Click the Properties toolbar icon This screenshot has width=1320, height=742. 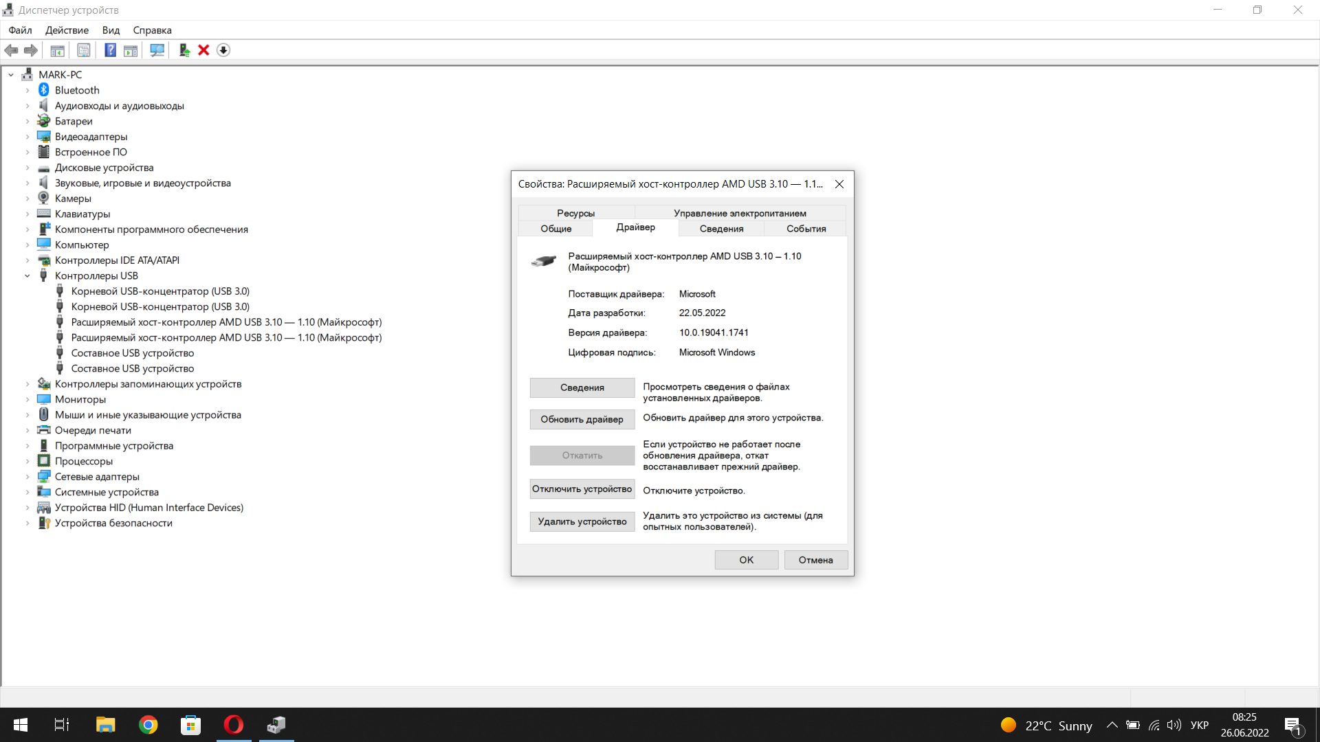tap(84, 50)
